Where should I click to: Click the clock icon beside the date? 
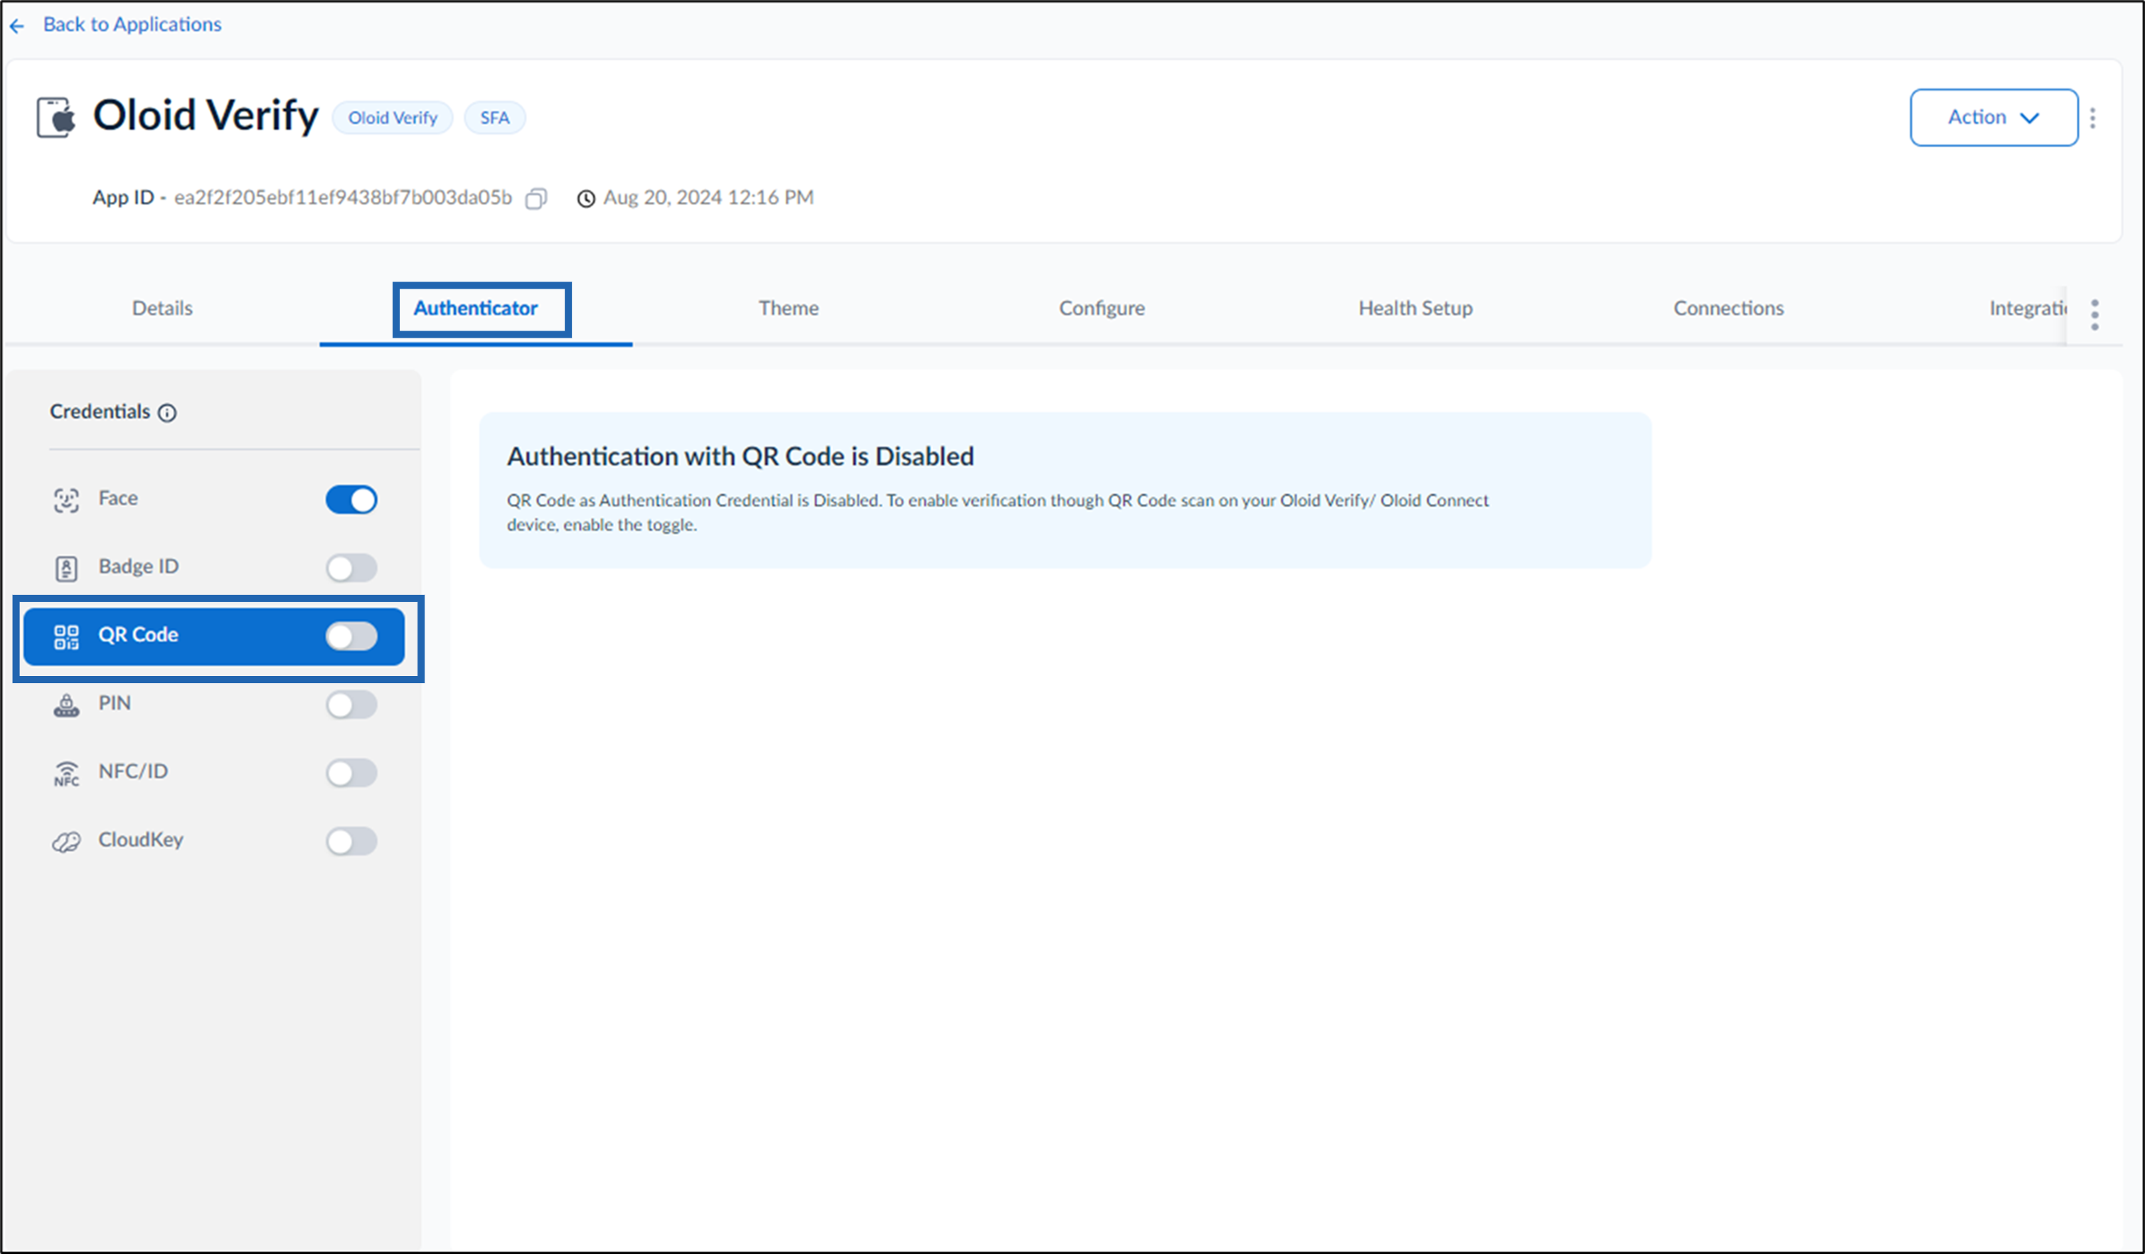tap(587, 198)
